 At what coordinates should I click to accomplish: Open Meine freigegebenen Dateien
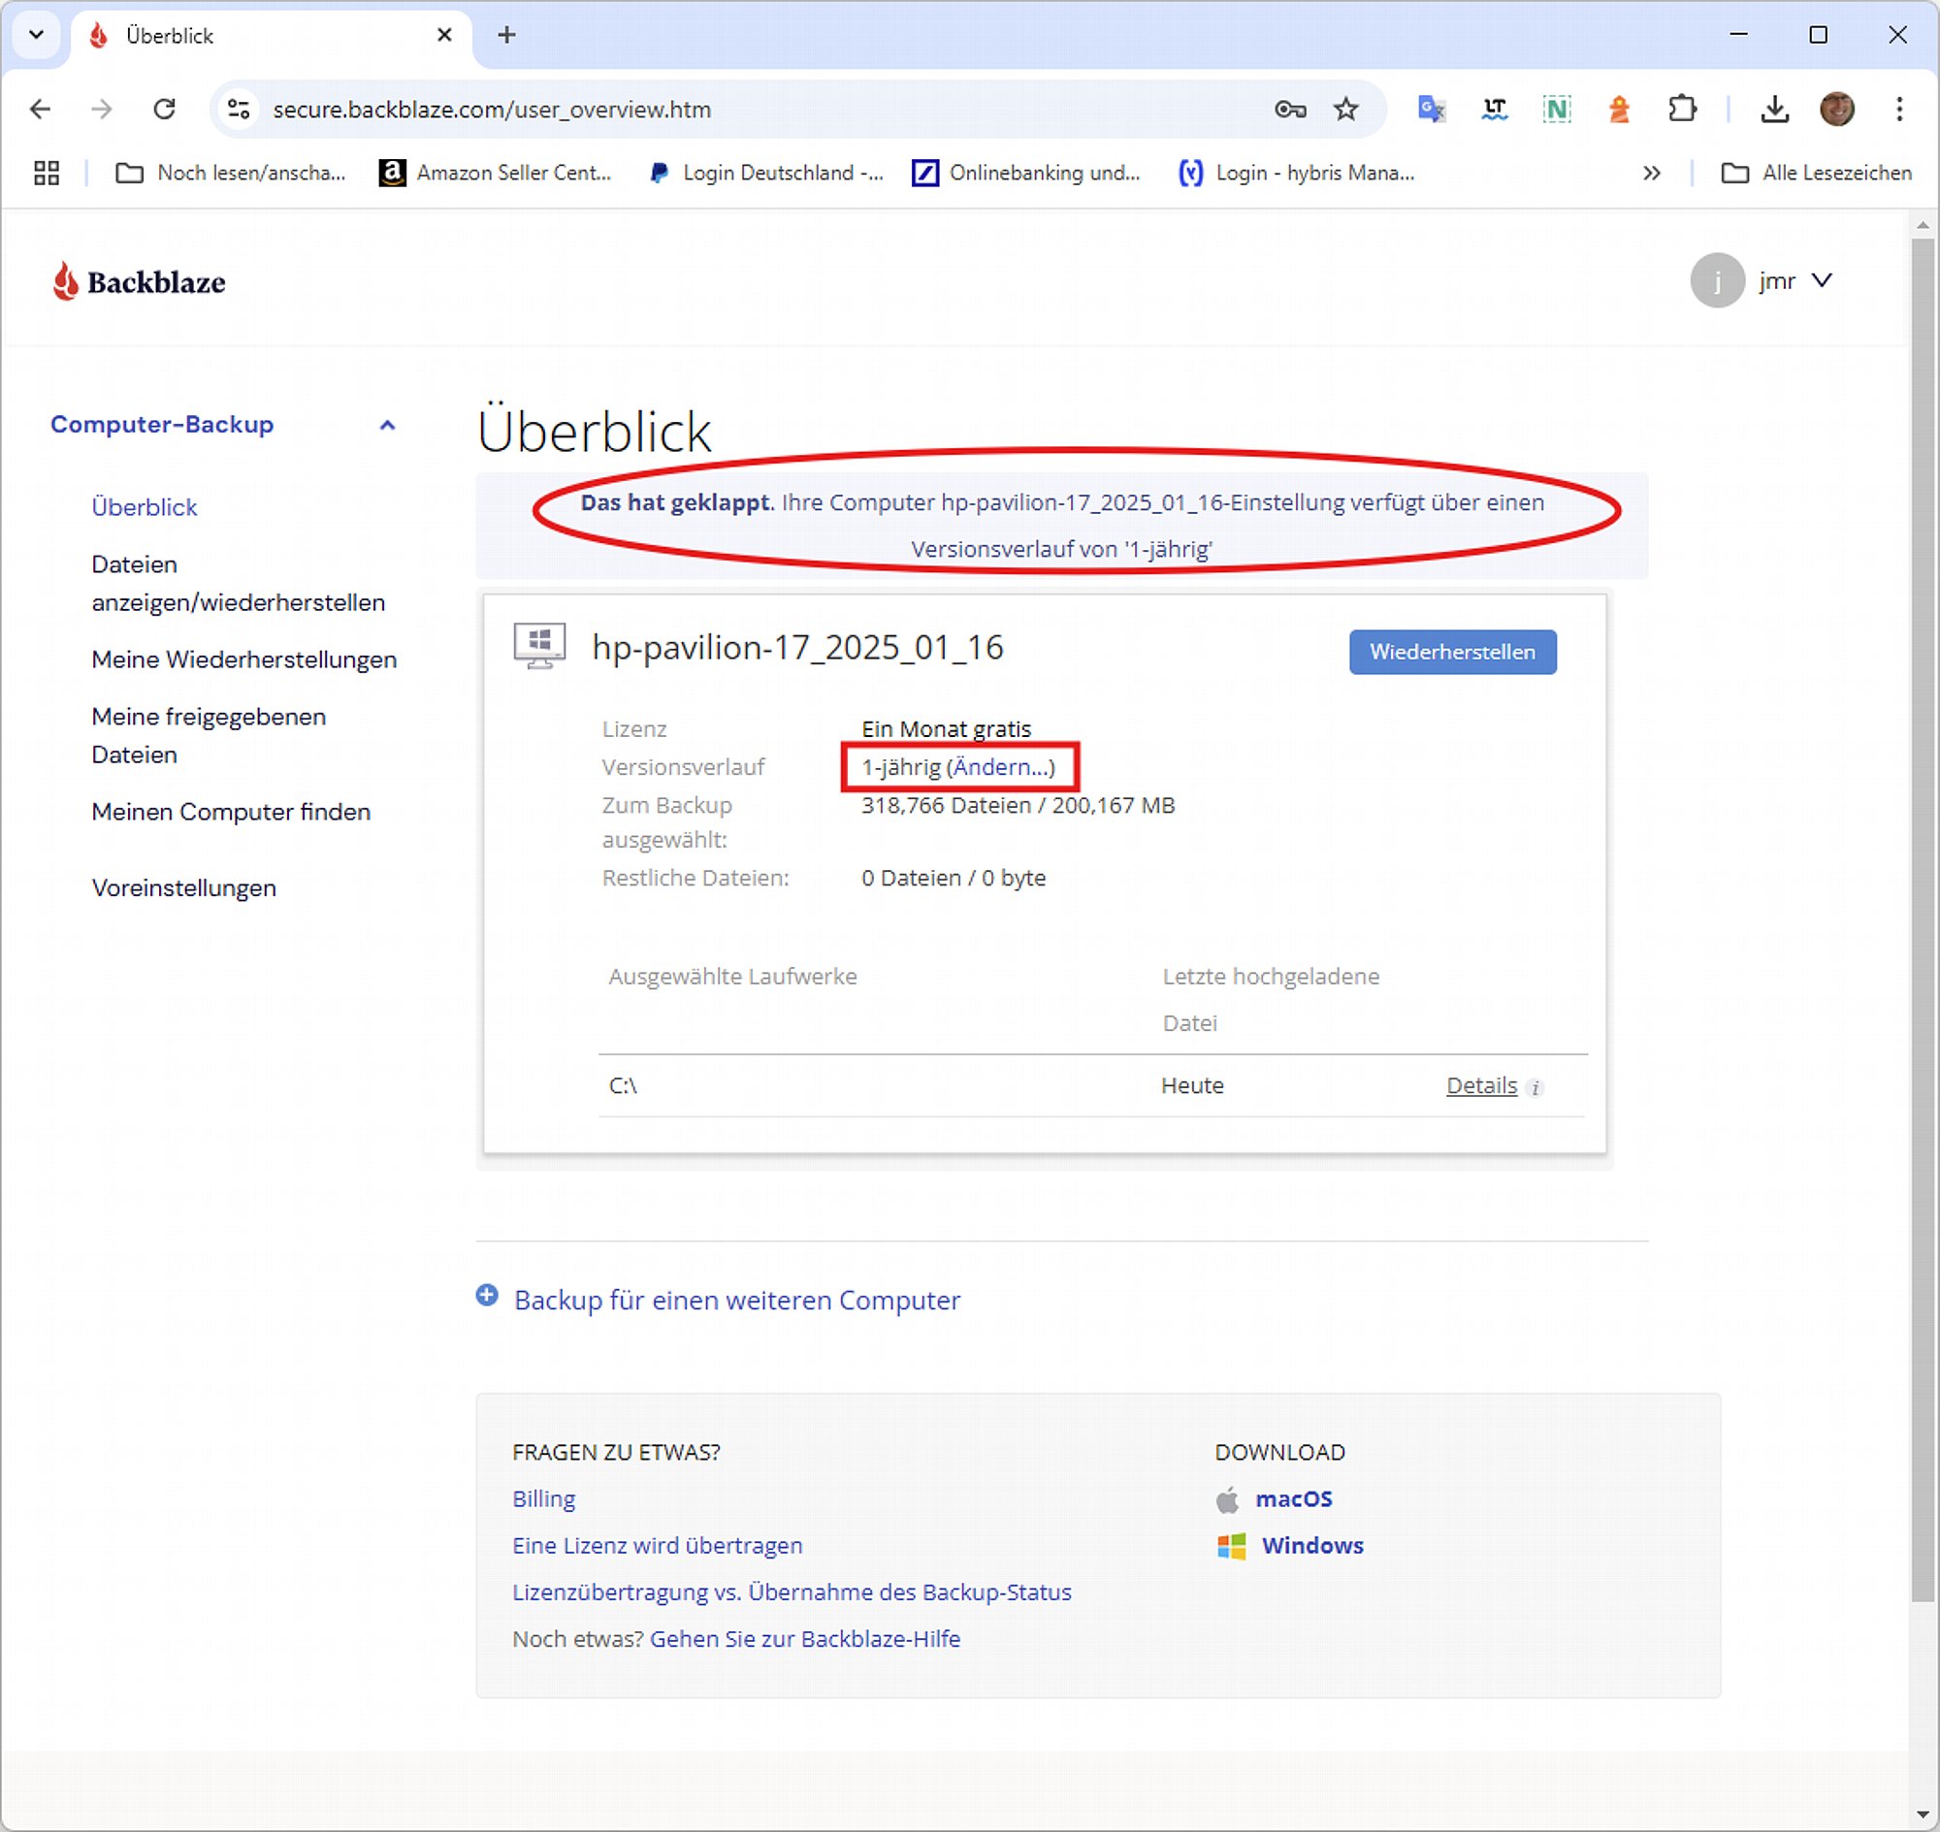pos(210,735)
